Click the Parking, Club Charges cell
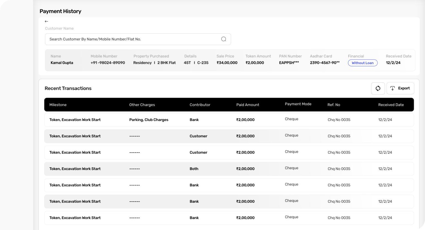Image resolution: width=425 pixels, height=230 pixels. pyautogui.click(x=149, y=120)
